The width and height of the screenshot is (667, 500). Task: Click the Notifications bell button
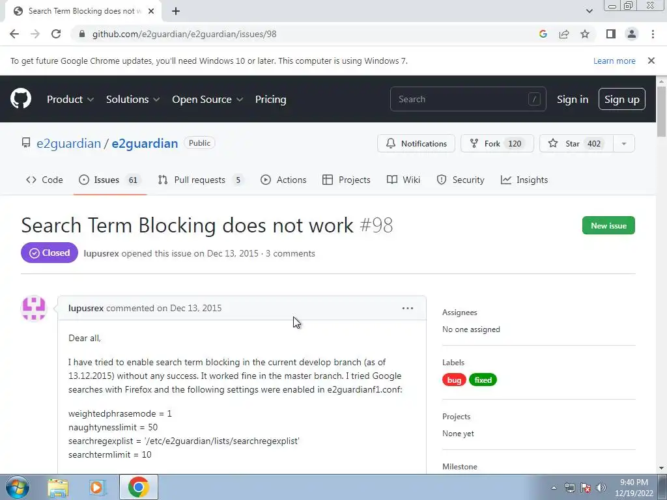click(x=416, y=143)
